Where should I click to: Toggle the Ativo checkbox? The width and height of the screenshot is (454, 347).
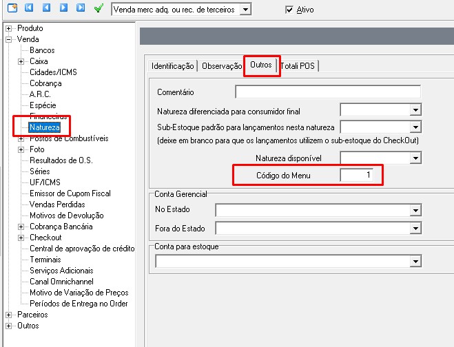pos(289,10)
